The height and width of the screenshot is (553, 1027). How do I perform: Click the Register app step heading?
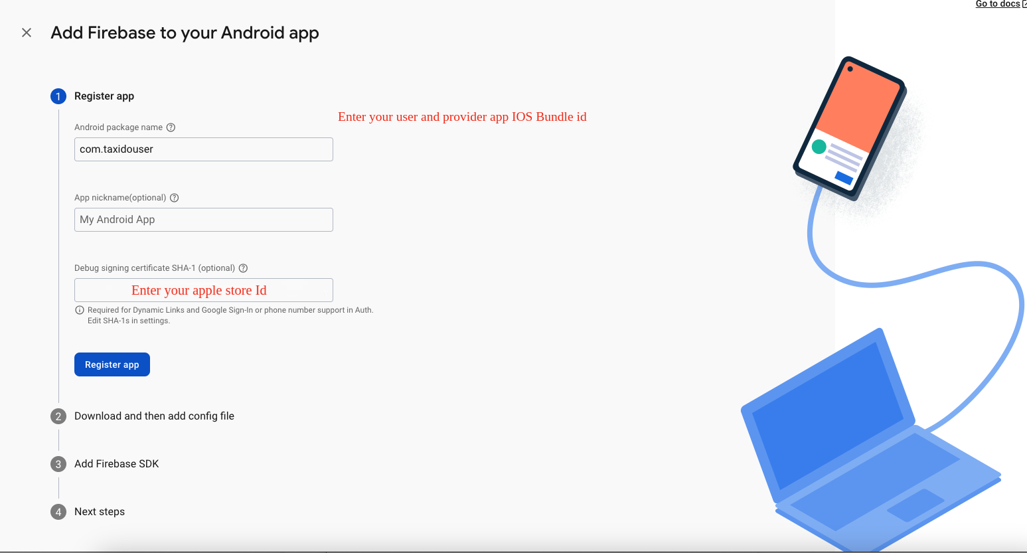coord(104,96)
